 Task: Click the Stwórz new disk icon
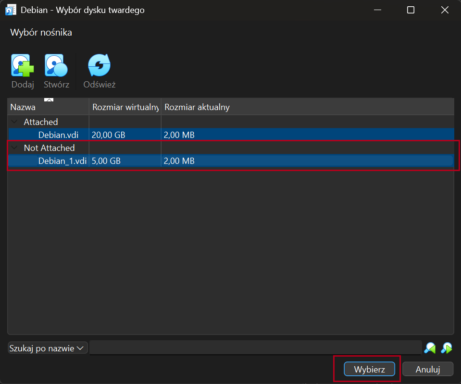tap(56, 66)
